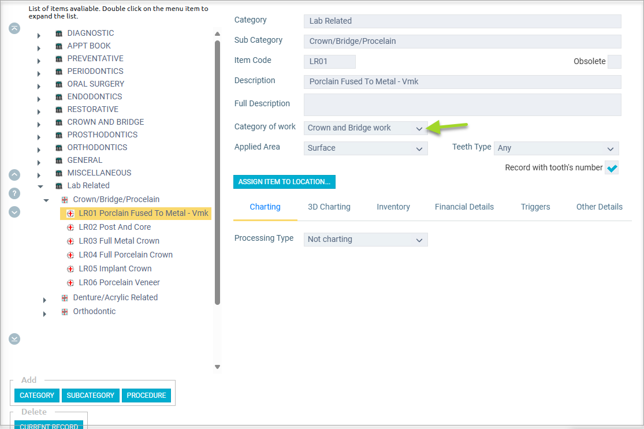Click the Orthodontic subcategory icon

pyautogui.click(x=65, y=312)
